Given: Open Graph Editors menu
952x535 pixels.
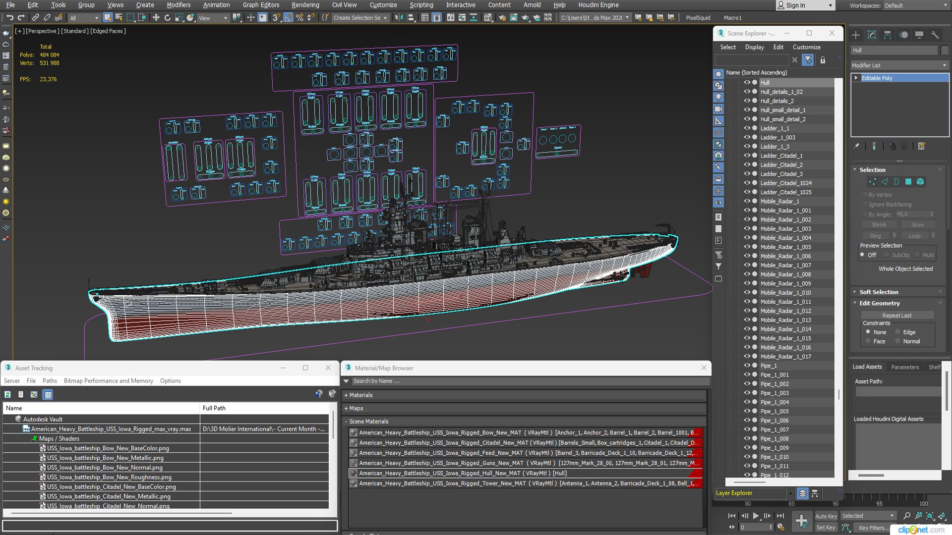Looking at the screenshot, I should (261, 5).
